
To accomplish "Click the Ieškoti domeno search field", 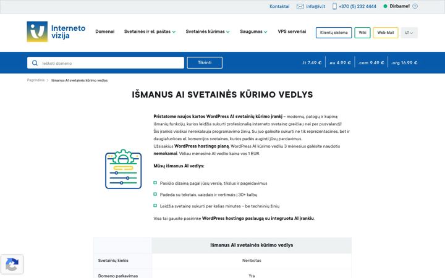I will pyautogui.click(x=106, y=63).
